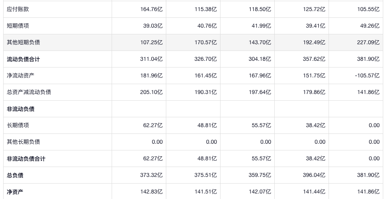Select the 短期债项 row label
This screenshot has width=384, height=199.
tap(18, 26)
